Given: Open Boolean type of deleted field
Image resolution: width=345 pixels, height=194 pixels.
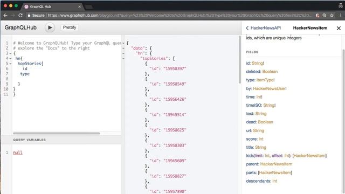Looking at the screenshot, I should 270,72.
